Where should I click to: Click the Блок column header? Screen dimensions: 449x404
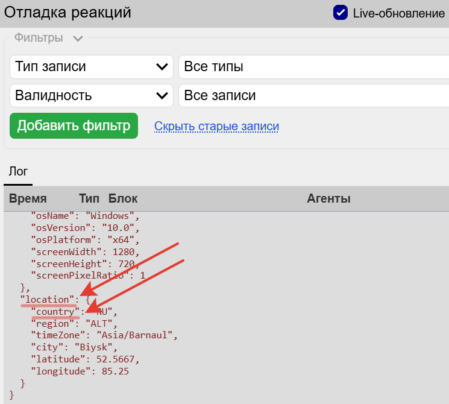(x=123, y=198)
